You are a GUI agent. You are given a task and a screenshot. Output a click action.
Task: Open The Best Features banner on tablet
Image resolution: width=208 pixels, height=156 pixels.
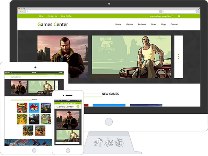point(28,142)
